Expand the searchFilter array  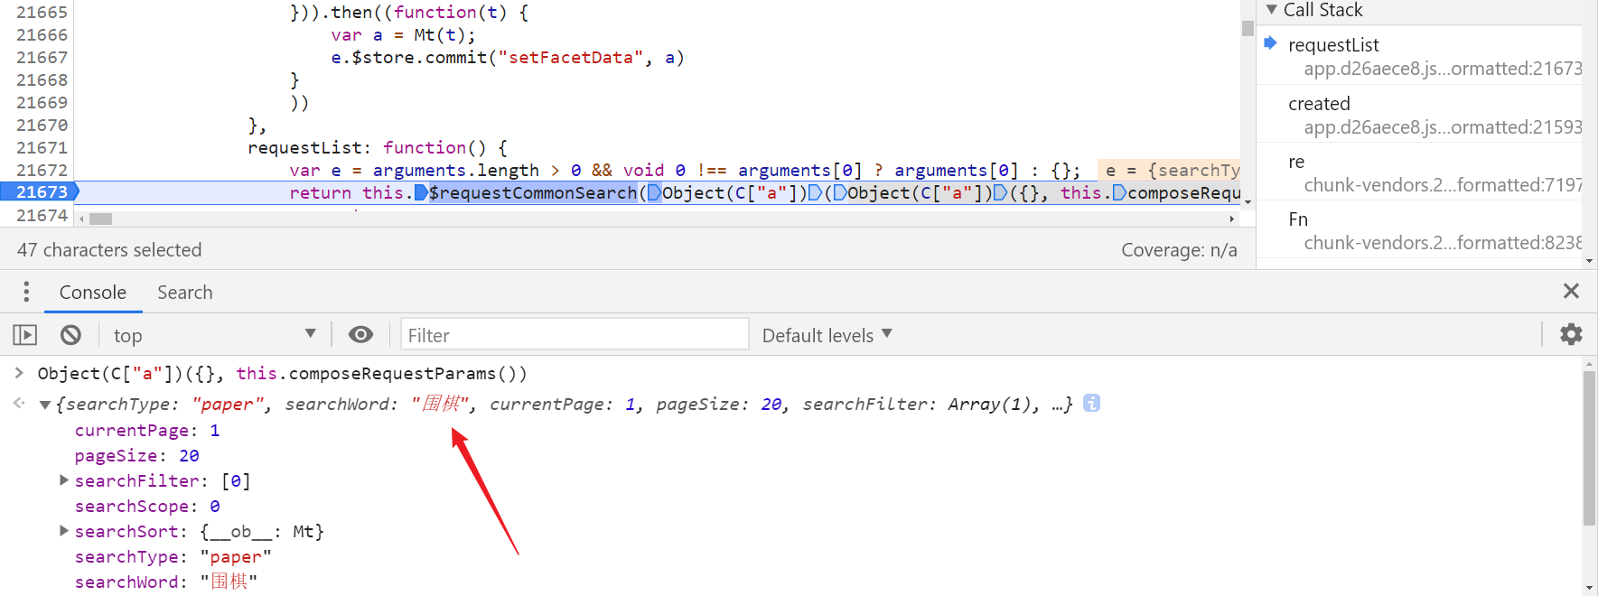[x=64, y=480]
